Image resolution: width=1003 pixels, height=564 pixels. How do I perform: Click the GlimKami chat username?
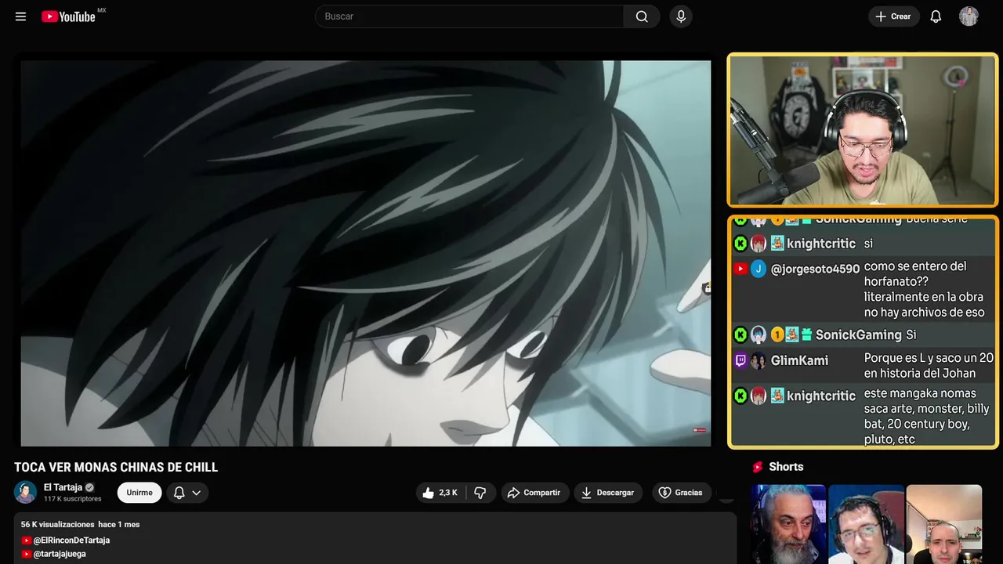pos(799,361)
